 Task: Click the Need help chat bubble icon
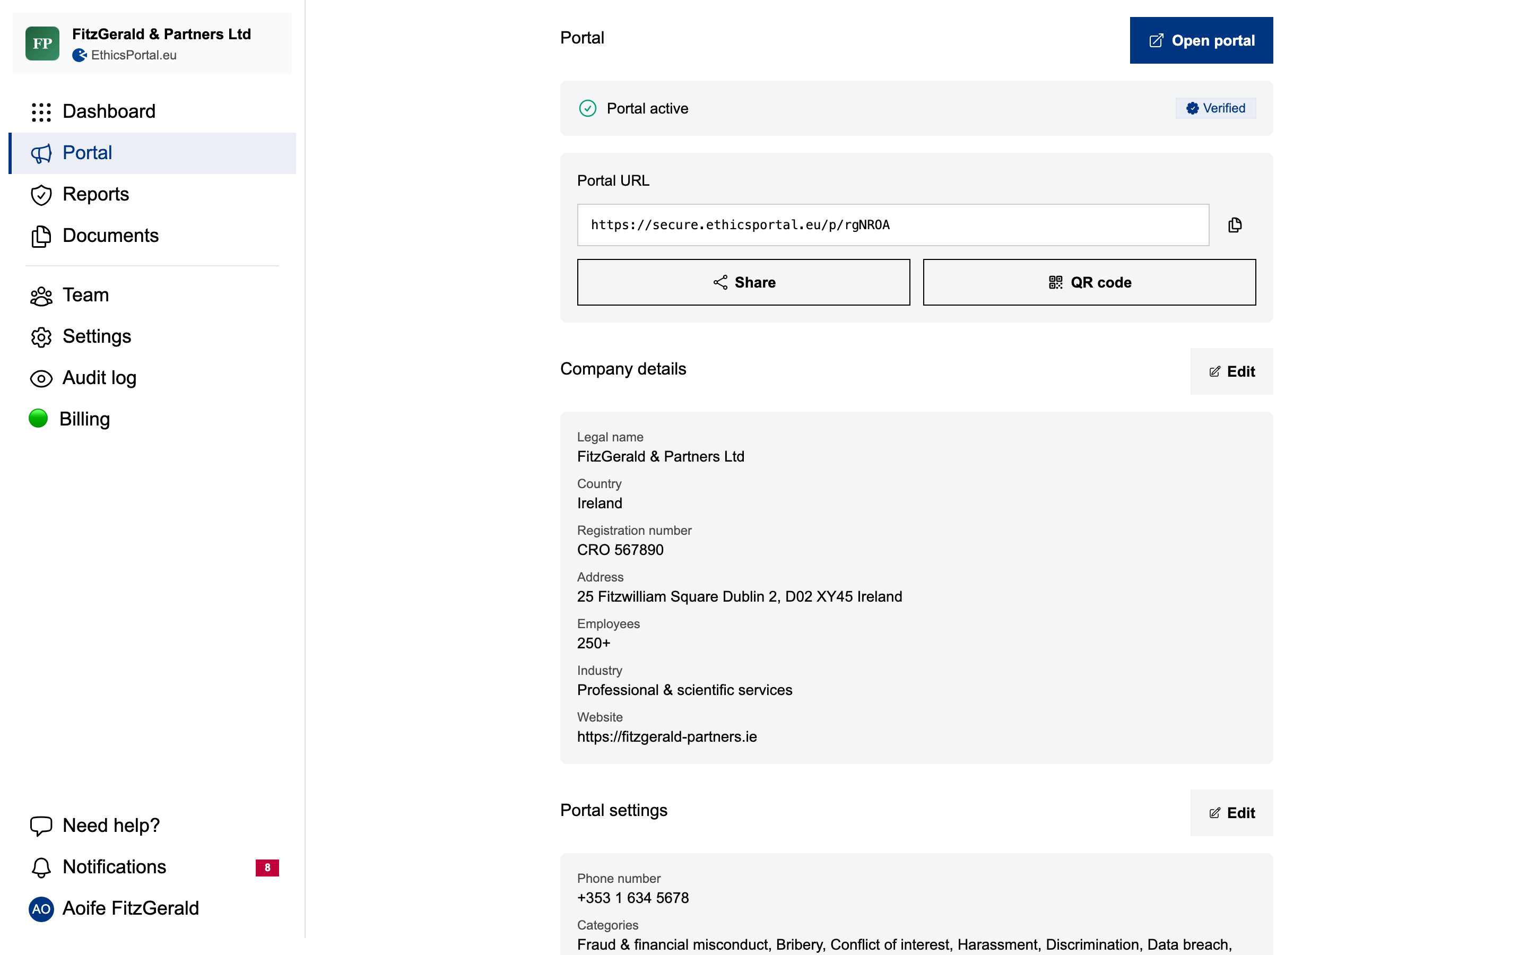(41, 826)
